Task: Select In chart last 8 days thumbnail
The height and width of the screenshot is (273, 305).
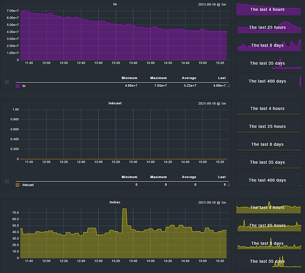Action: [268, 45]
